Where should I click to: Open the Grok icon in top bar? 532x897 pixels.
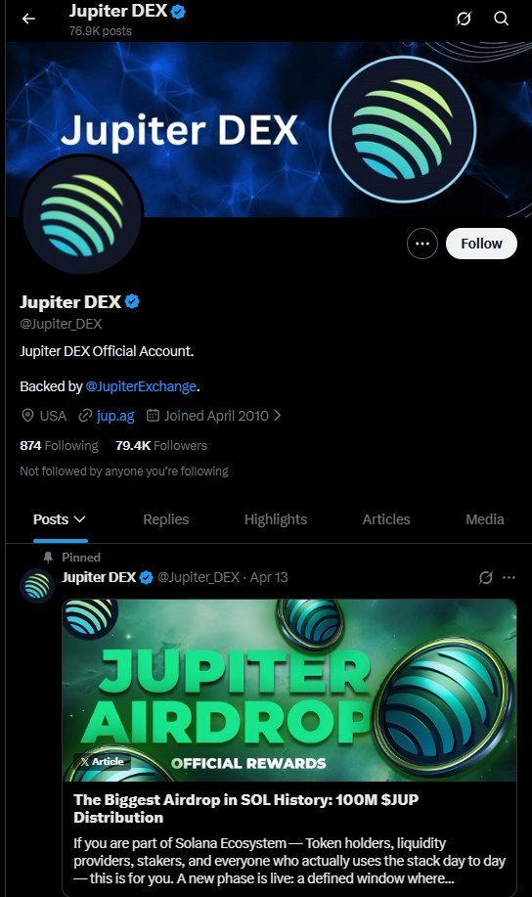coord(464,19)
